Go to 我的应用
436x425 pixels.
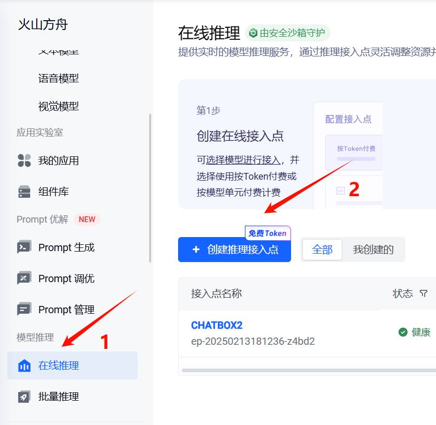click(59, 160)
